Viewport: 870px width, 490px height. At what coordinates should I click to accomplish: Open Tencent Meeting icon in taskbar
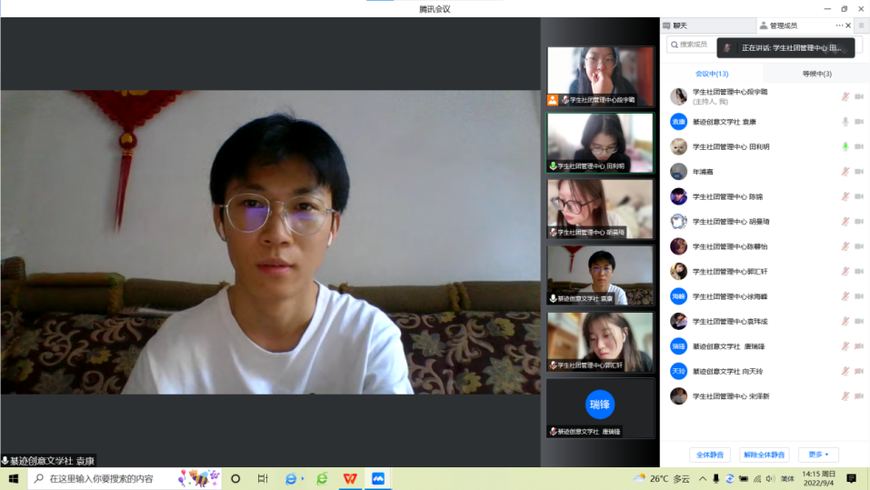pyautogui.click(x=378, y=478)
